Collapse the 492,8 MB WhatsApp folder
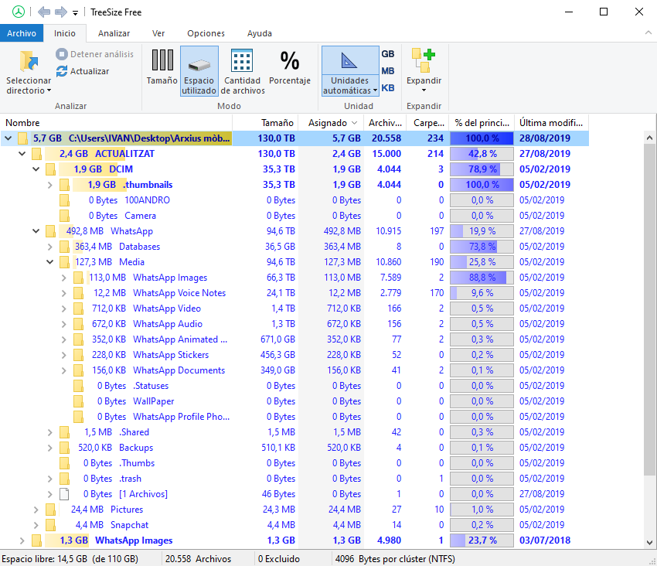 click(36, 231)
